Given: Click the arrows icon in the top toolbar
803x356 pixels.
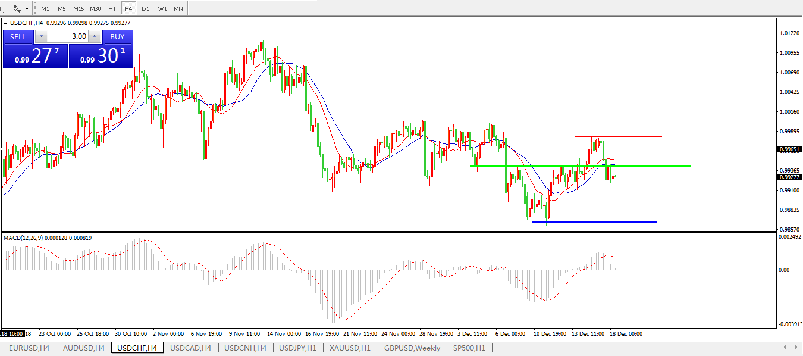Looking at the screenshot, I should click(x=17, y=9).
